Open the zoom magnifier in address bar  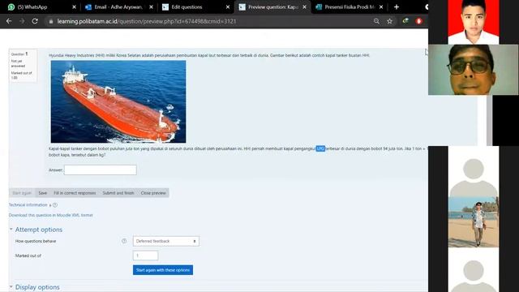(x=376, y=21)
